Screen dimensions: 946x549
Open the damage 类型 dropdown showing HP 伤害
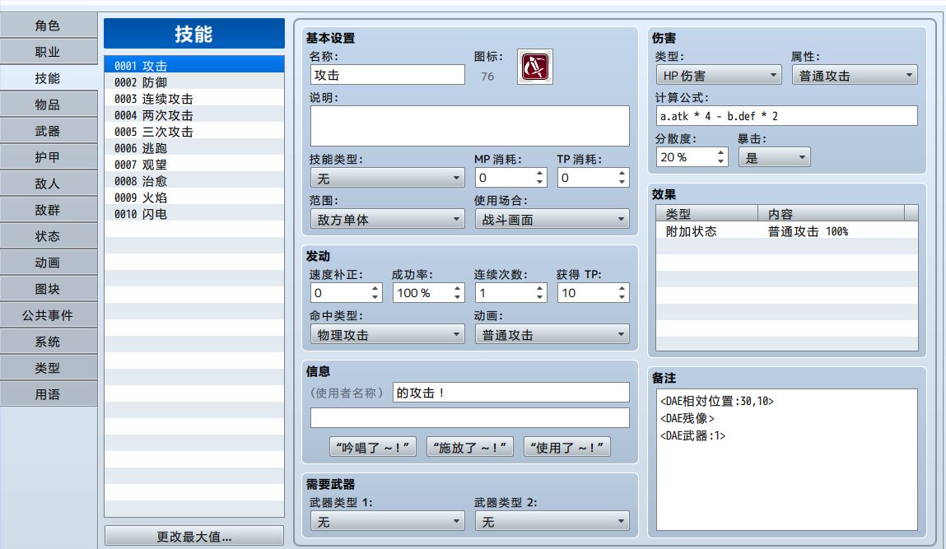pyautogui.click(x=719, y=75)
